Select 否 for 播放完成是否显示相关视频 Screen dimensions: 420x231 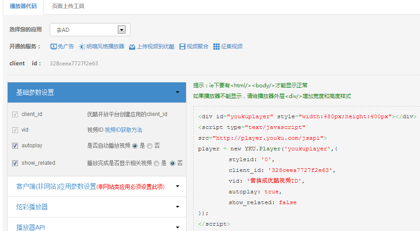[173, 163]
